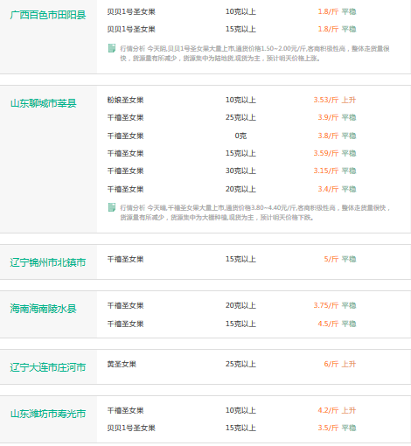Viewport: 411px width, 446px height.
Task: Open the 海南海南陵水县 region link
Action: tap(44, 309)
